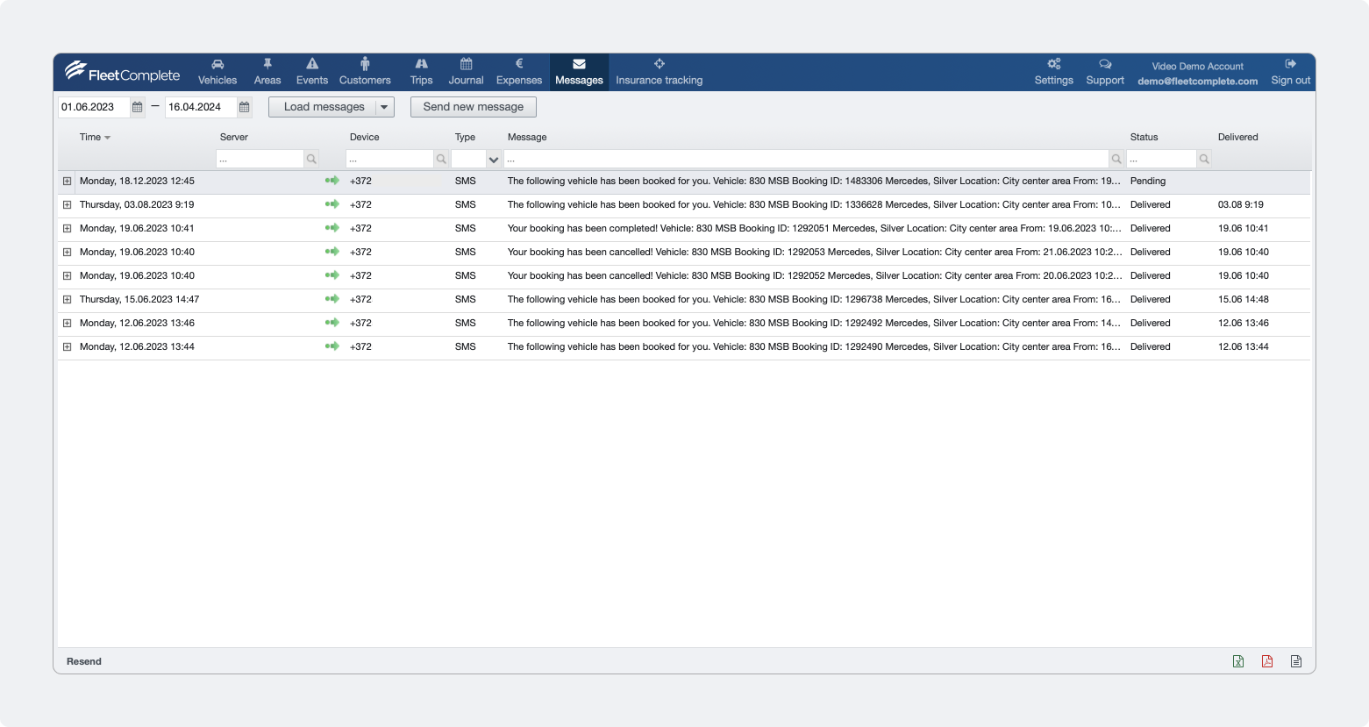Screen dimensions: 1369x727
Task: Export messages to Excel
Action: point(1238,661)
